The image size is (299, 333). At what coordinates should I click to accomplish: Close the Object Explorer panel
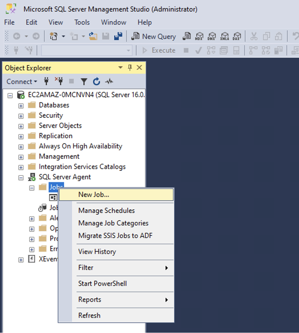point(139,67)
